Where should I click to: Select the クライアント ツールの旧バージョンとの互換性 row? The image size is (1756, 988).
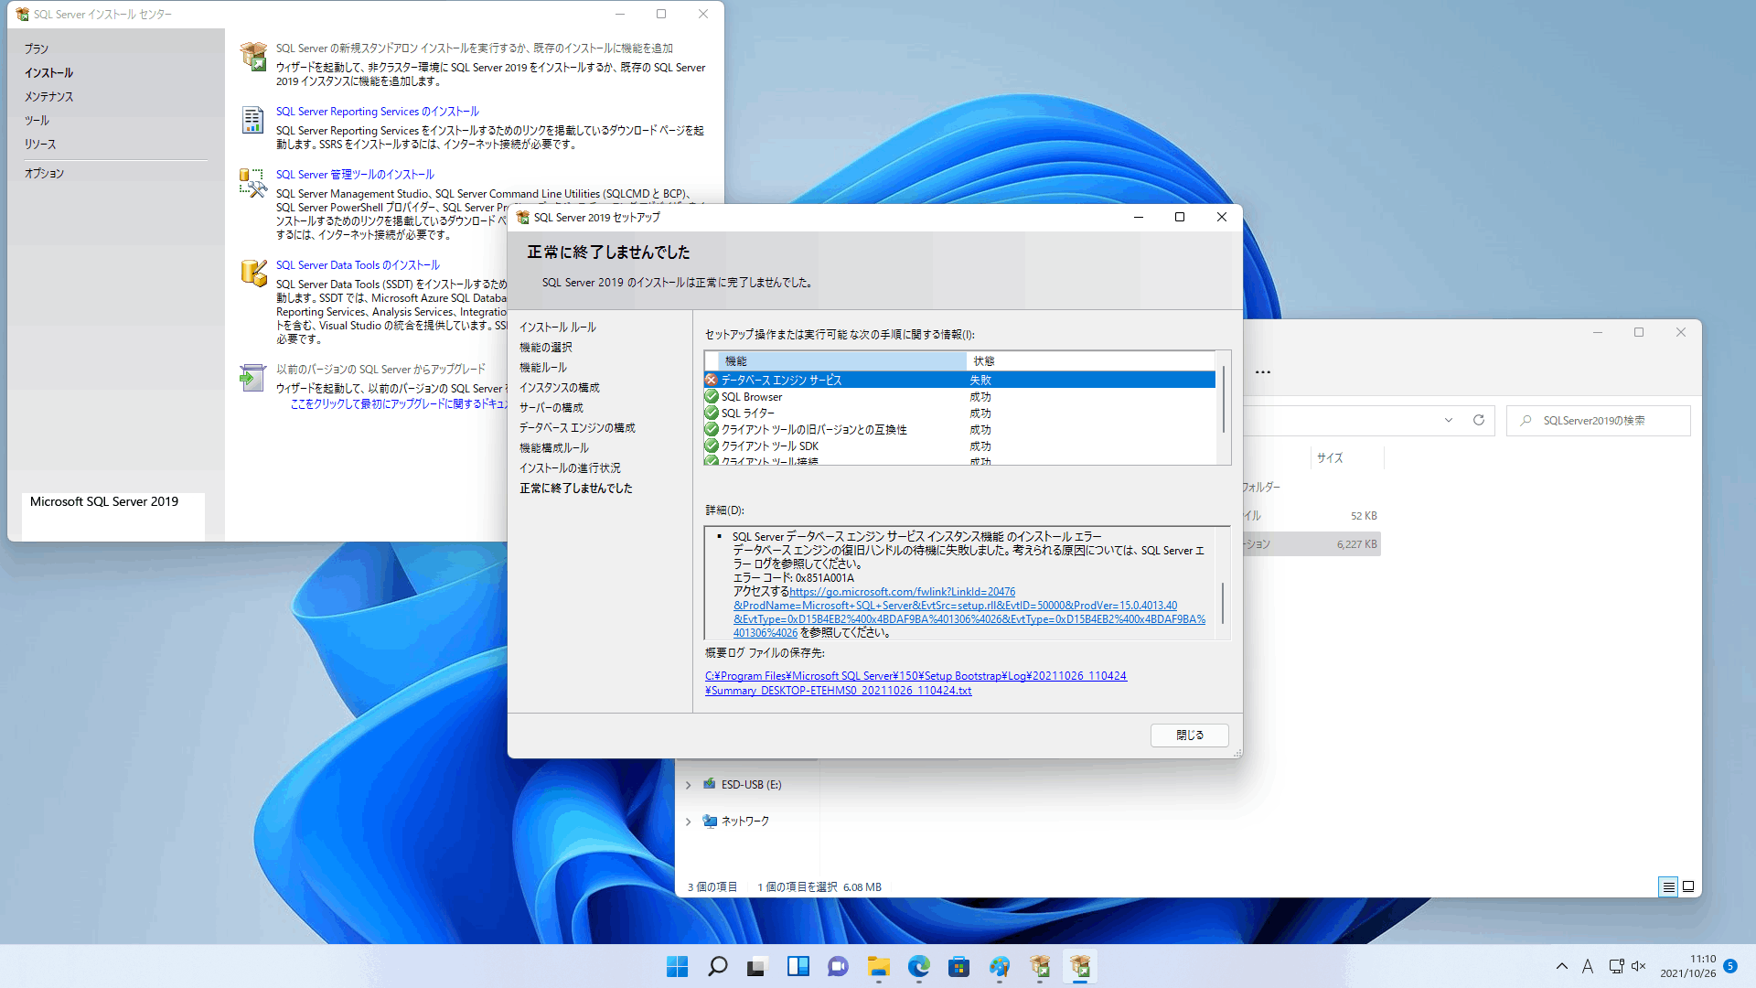[x=959, y=429]
